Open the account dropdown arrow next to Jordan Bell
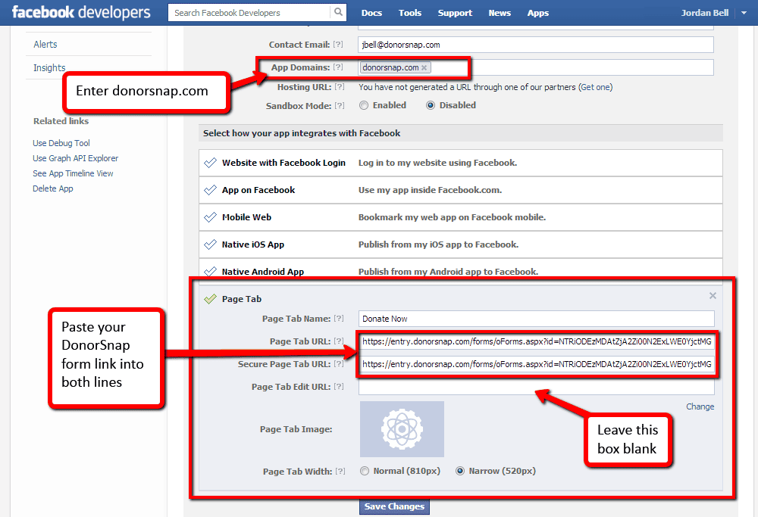The height and width of the screenshot is (517, 758). (x=744, y=13)
